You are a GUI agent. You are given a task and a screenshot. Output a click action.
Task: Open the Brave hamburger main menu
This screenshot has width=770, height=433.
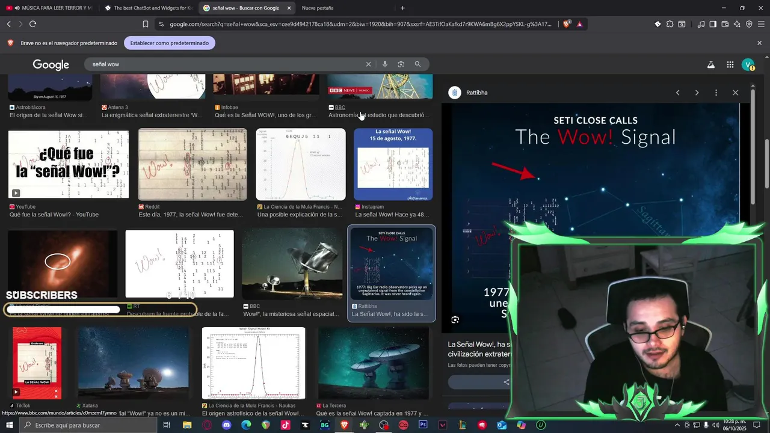(x=761, y=24)
